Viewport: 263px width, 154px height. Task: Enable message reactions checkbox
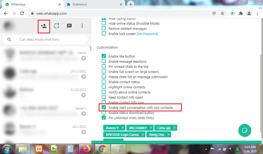[104, 61]
